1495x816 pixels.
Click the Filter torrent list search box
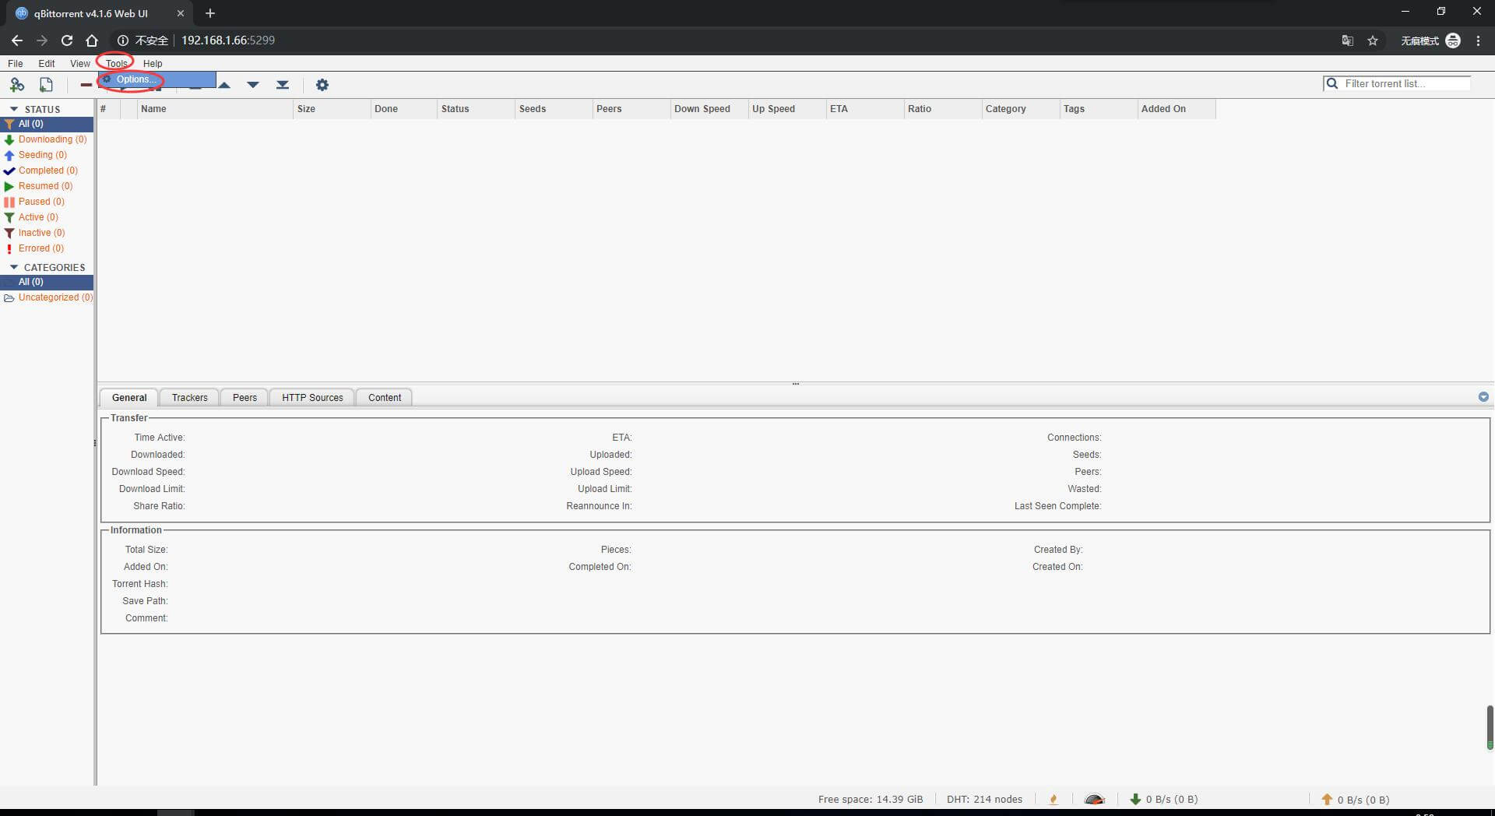pos(1405,84)
